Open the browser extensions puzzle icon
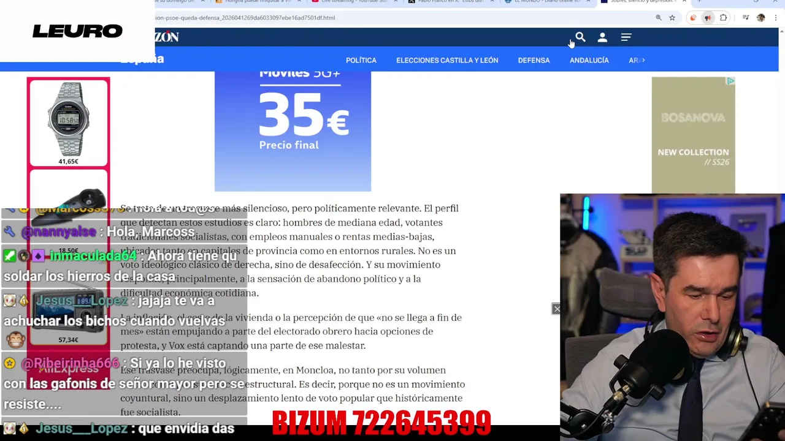 (723, 18)
